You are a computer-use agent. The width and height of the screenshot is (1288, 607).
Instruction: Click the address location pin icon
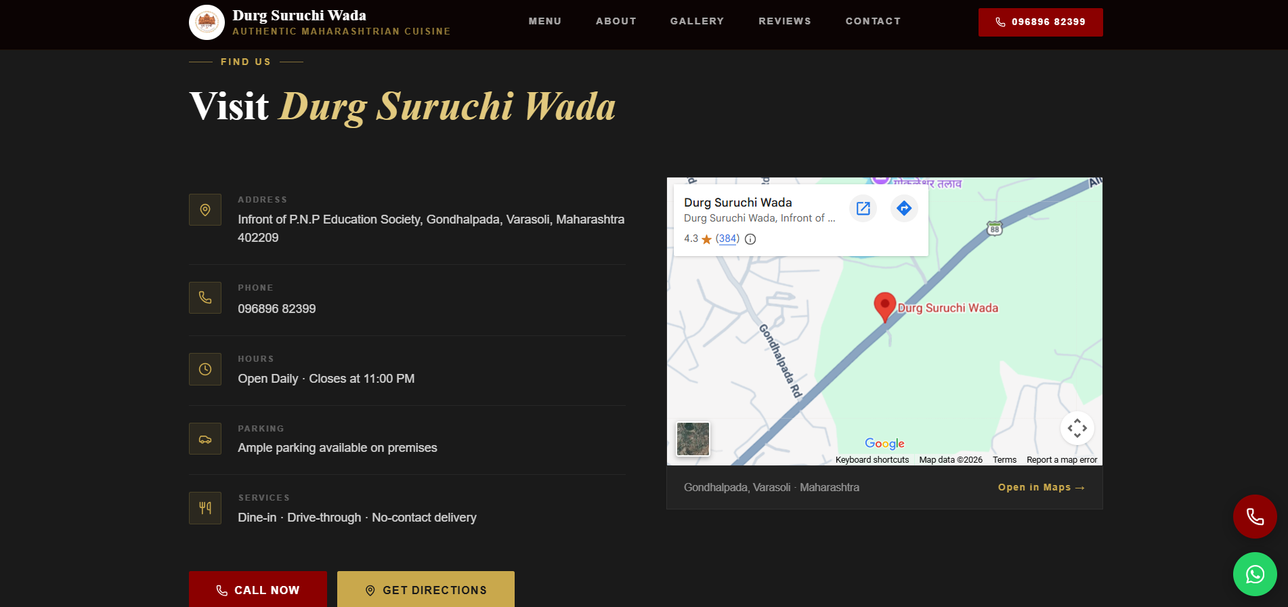(x=205, y=210)
